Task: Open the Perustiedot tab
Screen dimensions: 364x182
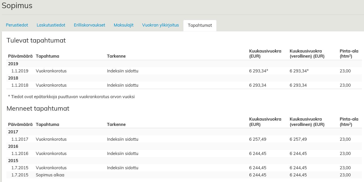Action: coord(17,25)
